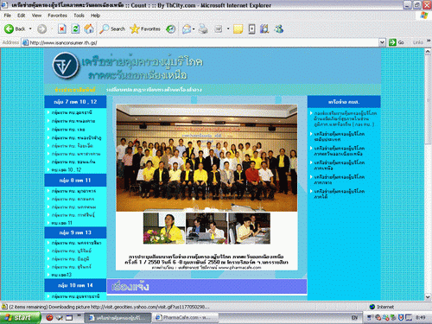Go to Home page icon

pyautogui.click(x=89, y=29)
